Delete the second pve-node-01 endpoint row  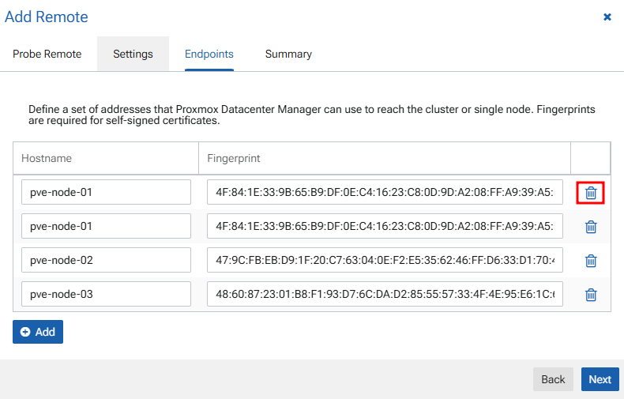pyautogui.click(x=591, y=227)
